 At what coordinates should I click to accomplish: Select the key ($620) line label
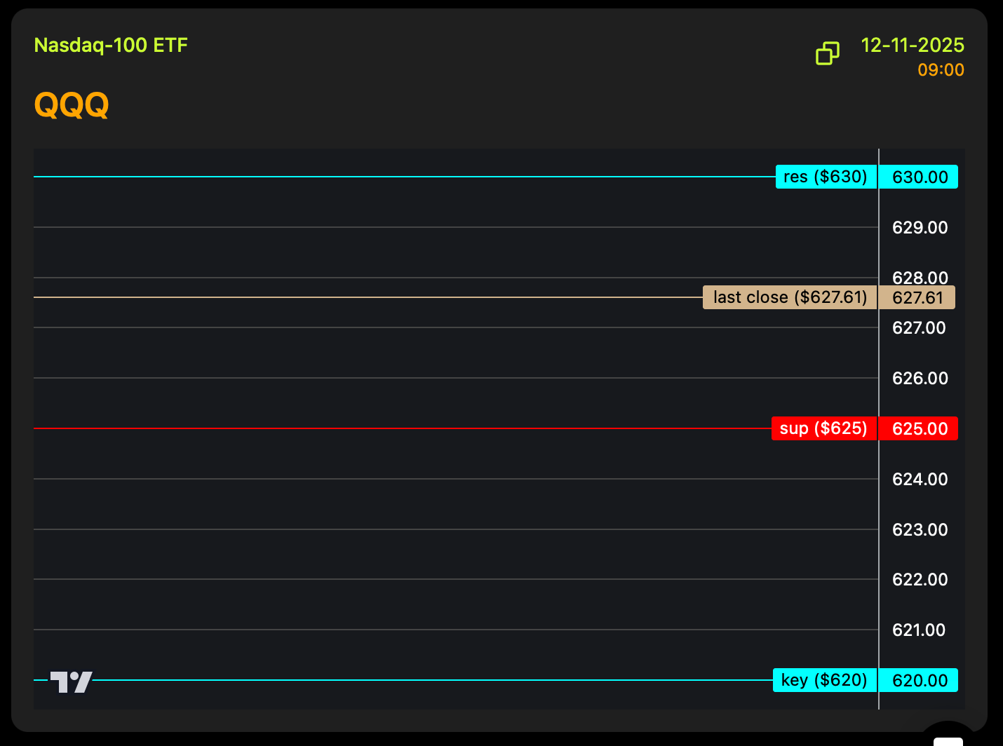click(824, 680)
